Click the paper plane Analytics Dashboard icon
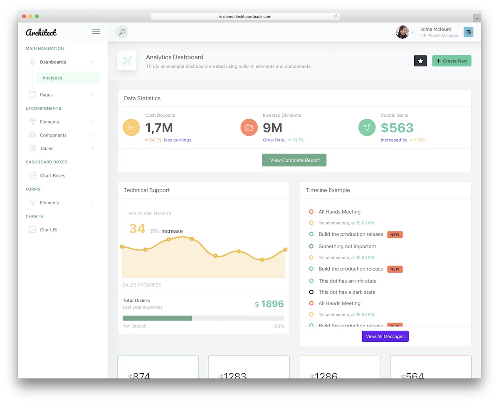 (127, 61)
